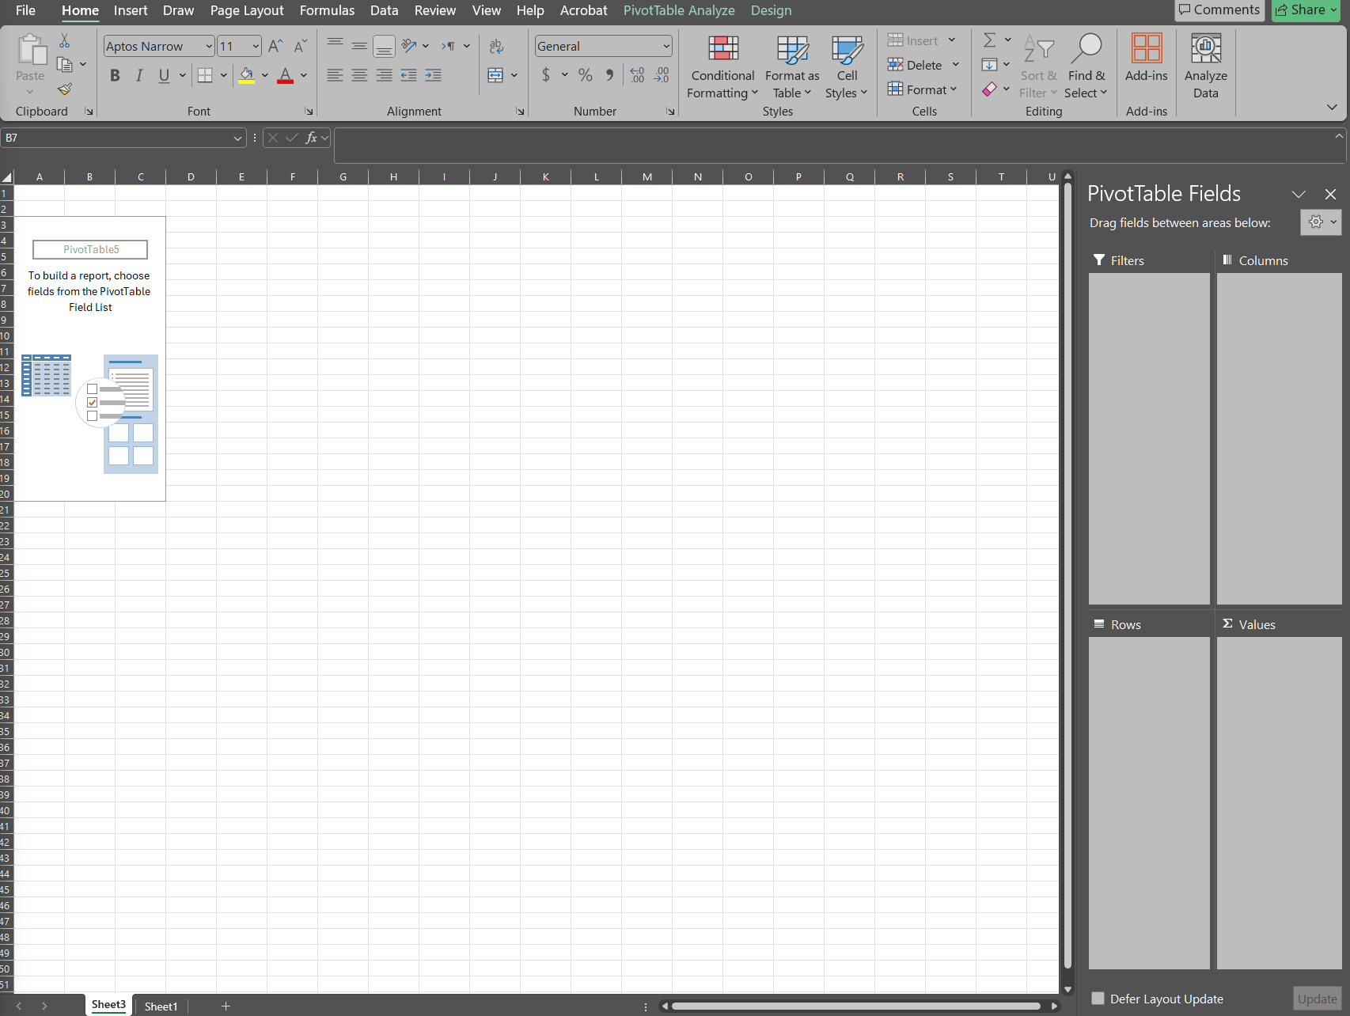The image size is (1350, 1016).
Task: Open the File menu
Action: [25, 10]
